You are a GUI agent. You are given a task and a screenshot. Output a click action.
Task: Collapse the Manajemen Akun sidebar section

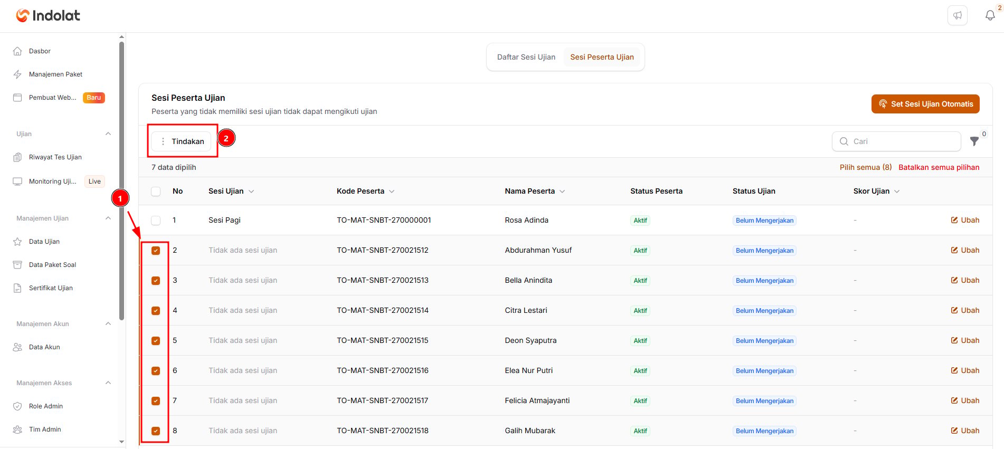point(108,324)
